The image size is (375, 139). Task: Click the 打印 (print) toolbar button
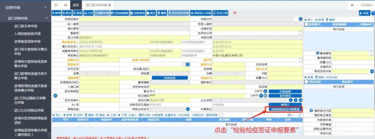pos(89,13)
